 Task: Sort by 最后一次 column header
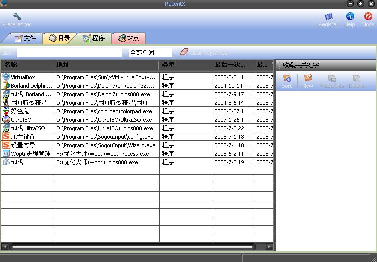tap(232, 65)
